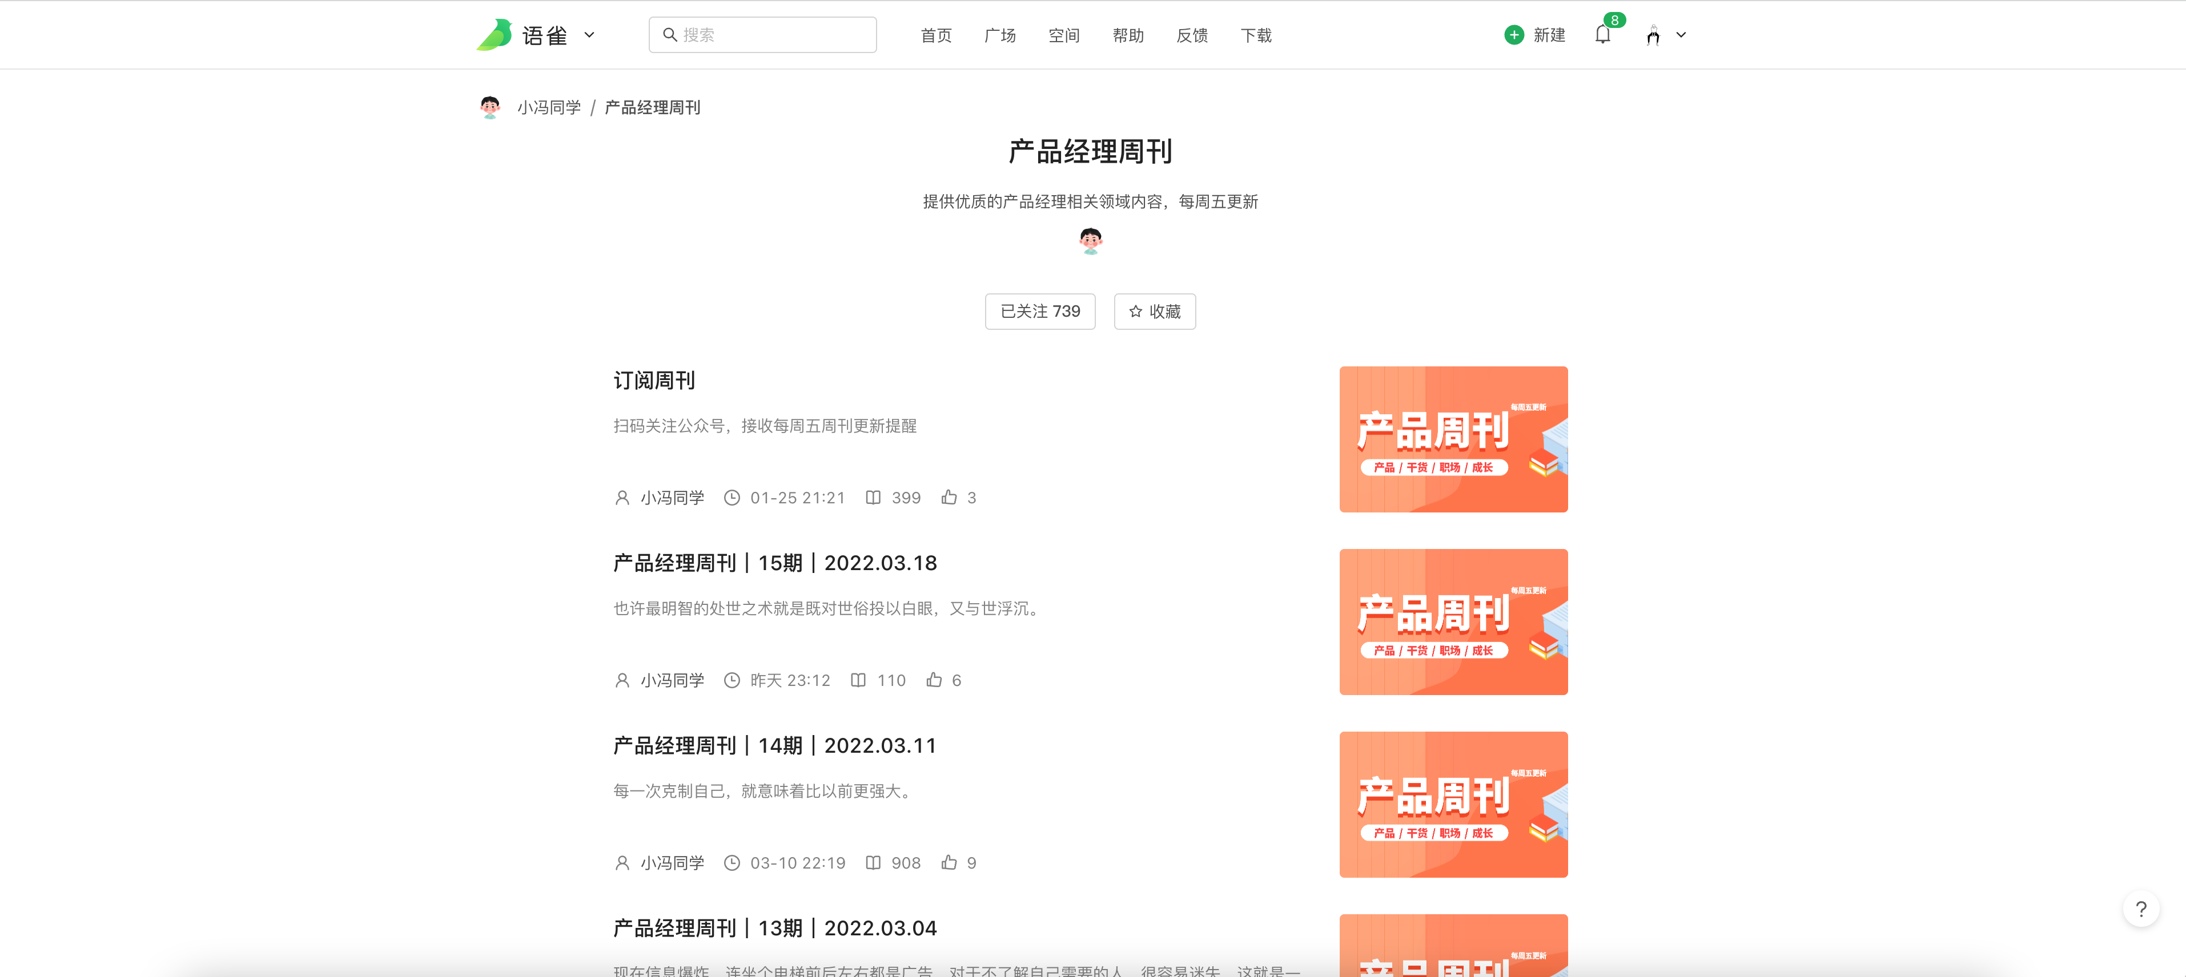Click the like thumb on the 14期 article
Viewport: 2186px width, 977px height.
click(x=950, y=862)
